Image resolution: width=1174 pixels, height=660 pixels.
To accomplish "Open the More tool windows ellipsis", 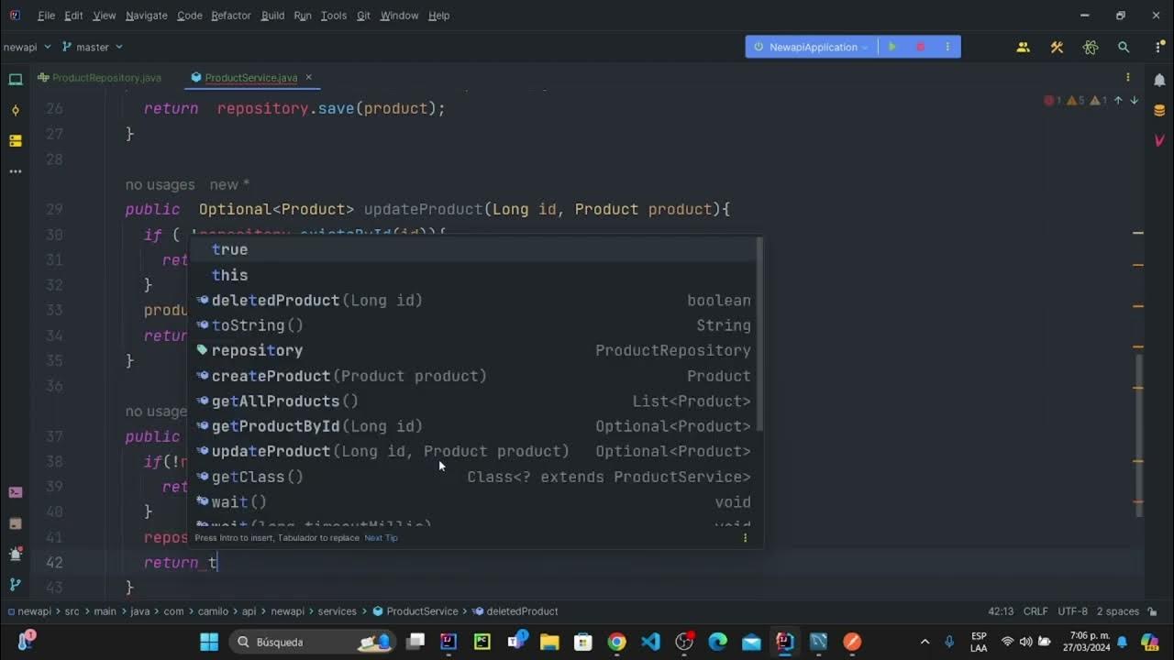I will pyautogui.click(x=15, y=170).
